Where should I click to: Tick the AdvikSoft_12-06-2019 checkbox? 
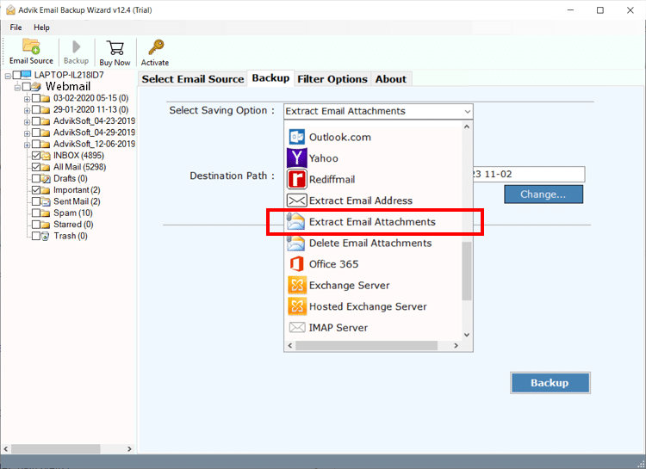[36, 144]
